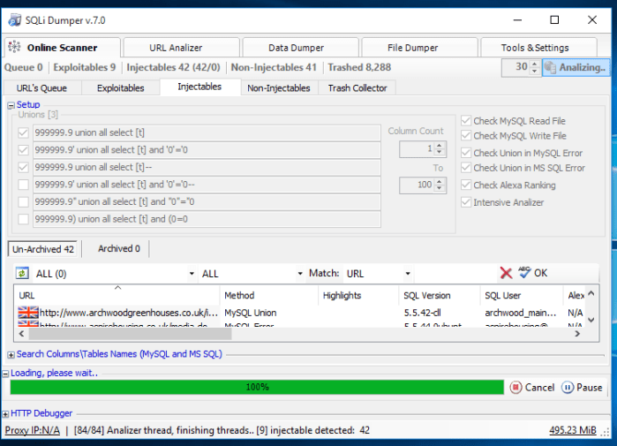Click the Proxy IP:N/A link
Image resolution: width=617 pixels, height=446 pixels.
click(33, 430)
